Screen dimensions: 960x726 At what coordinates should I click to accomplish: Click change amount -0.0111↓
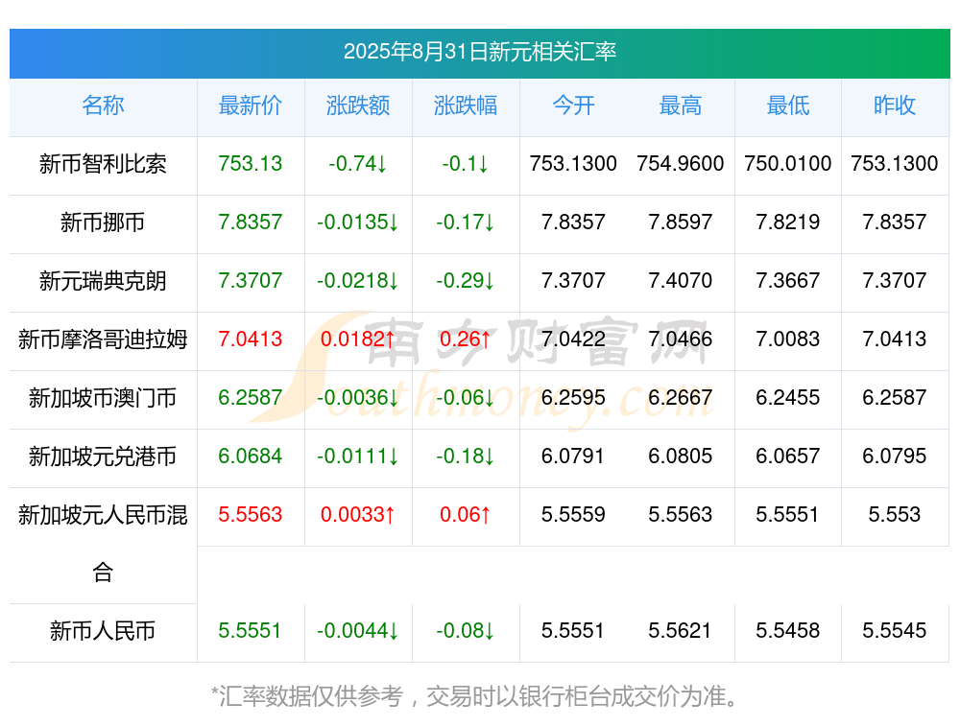point(358,457)
